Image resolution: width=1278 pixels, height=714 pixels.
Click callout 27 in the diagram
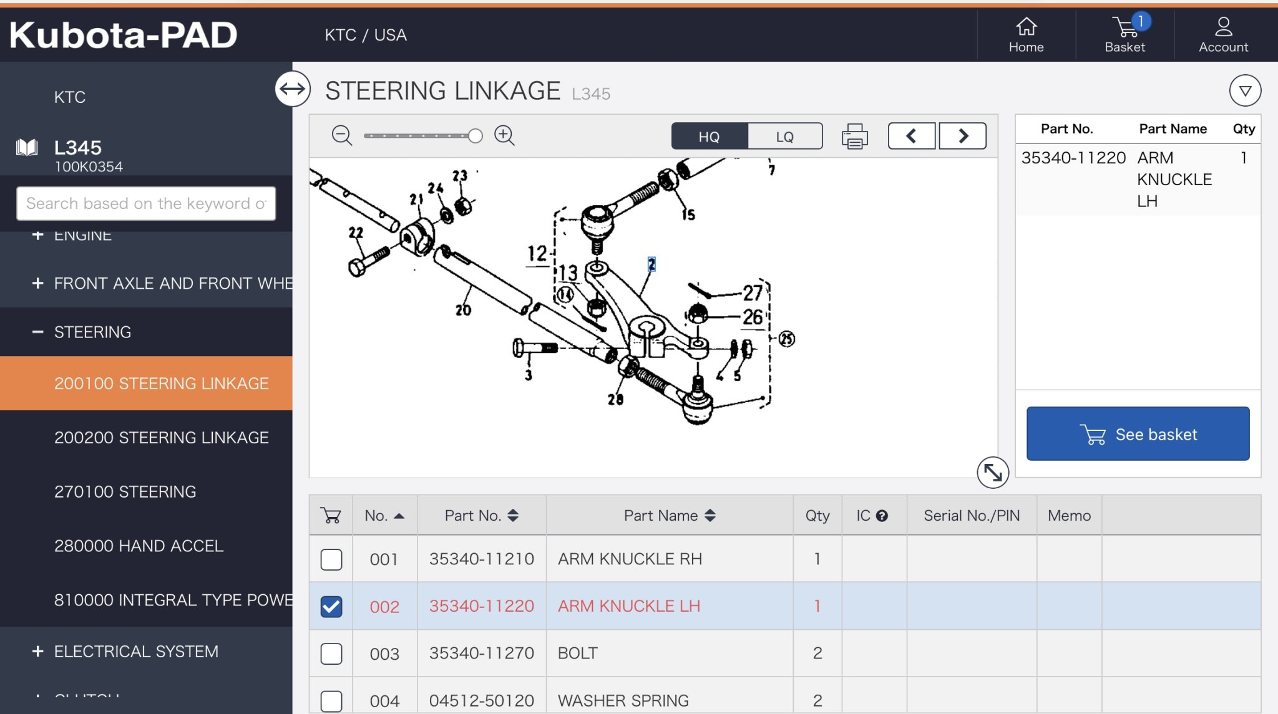pos(753,292)
